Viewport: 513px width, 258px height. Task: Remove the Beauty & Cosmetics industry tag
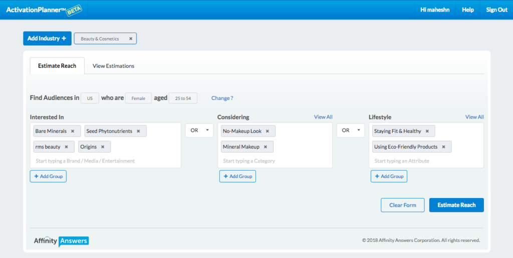pyautogui.click(x=131, y=38)
